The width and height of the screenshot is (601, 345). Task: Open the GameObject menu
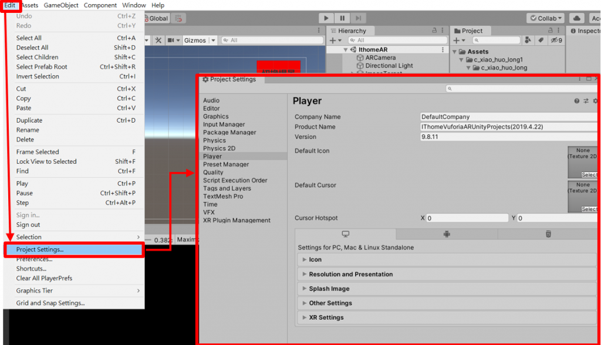tap(61, 5)
